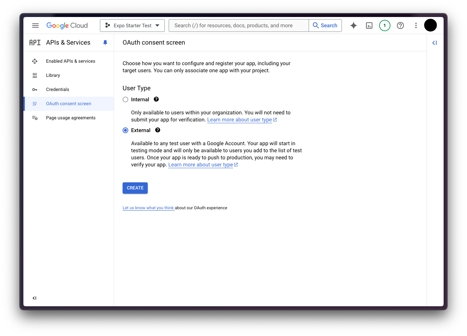Select the Internal user type radio

point(125,99)
